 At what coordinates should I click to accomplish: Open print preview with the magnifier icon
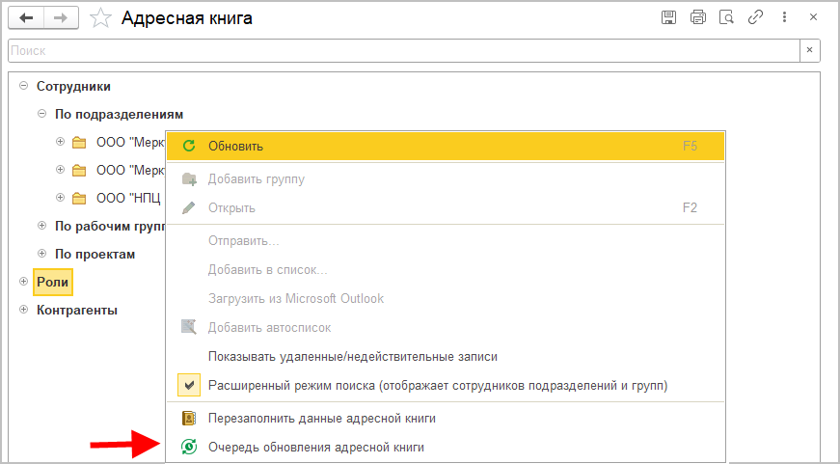click(727, 17)
